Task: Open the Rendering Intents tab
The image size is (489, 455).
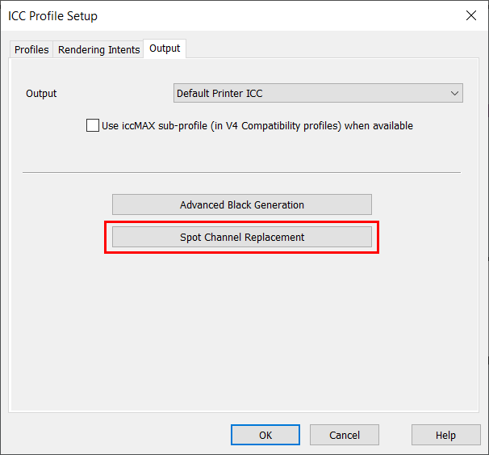Action: (x=98, y=50)
